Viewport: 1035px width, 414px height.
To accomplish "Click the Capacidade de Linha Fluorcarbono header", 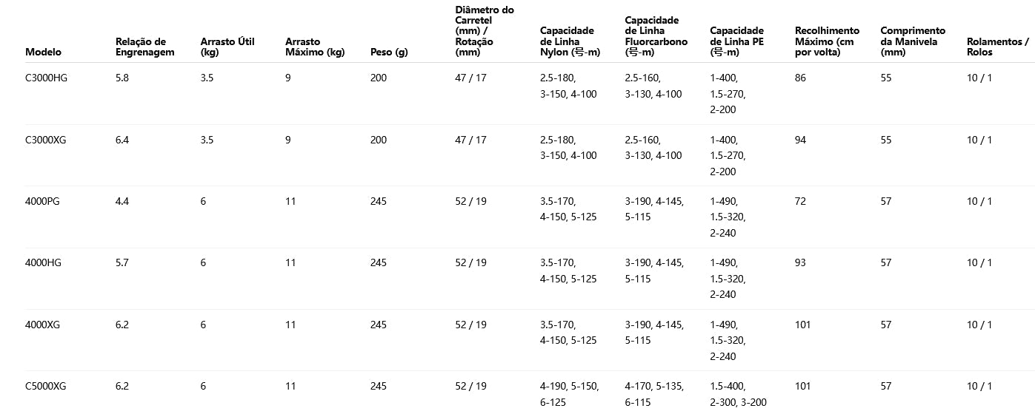I will pos(656,36).
